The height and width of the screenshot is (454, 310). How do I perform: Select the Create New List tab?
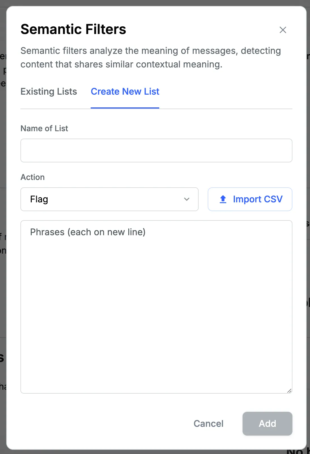125,92
